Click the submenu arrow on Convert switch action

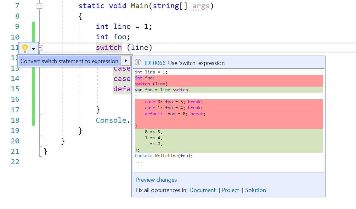[x=126, y=61]
